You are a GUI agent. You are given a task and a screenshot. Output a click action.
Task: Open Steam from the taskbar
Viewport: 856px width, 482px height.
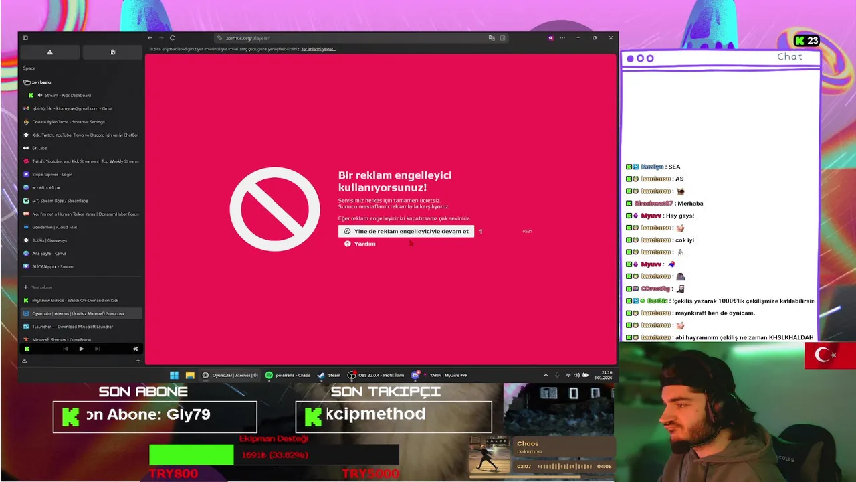click(x=329, y=375)
